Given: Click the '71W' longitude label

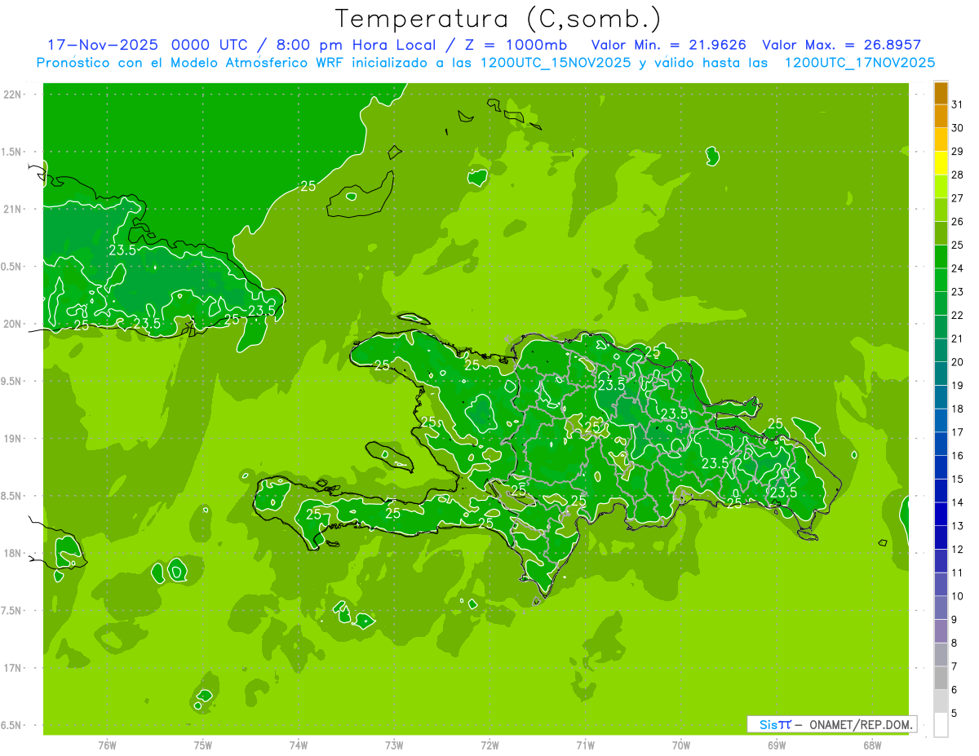Looking at the screenshot, I should (585, 745).
